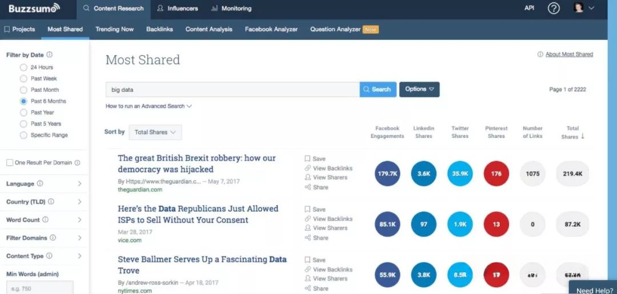Viewport: 617px width, 294px height.
Task: Click the Language info icon
Action: coord(40,183)
